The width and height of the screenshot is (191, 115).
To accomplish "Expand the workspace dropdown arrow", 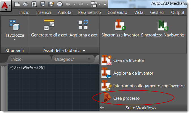I will click(x=99, y=4).
